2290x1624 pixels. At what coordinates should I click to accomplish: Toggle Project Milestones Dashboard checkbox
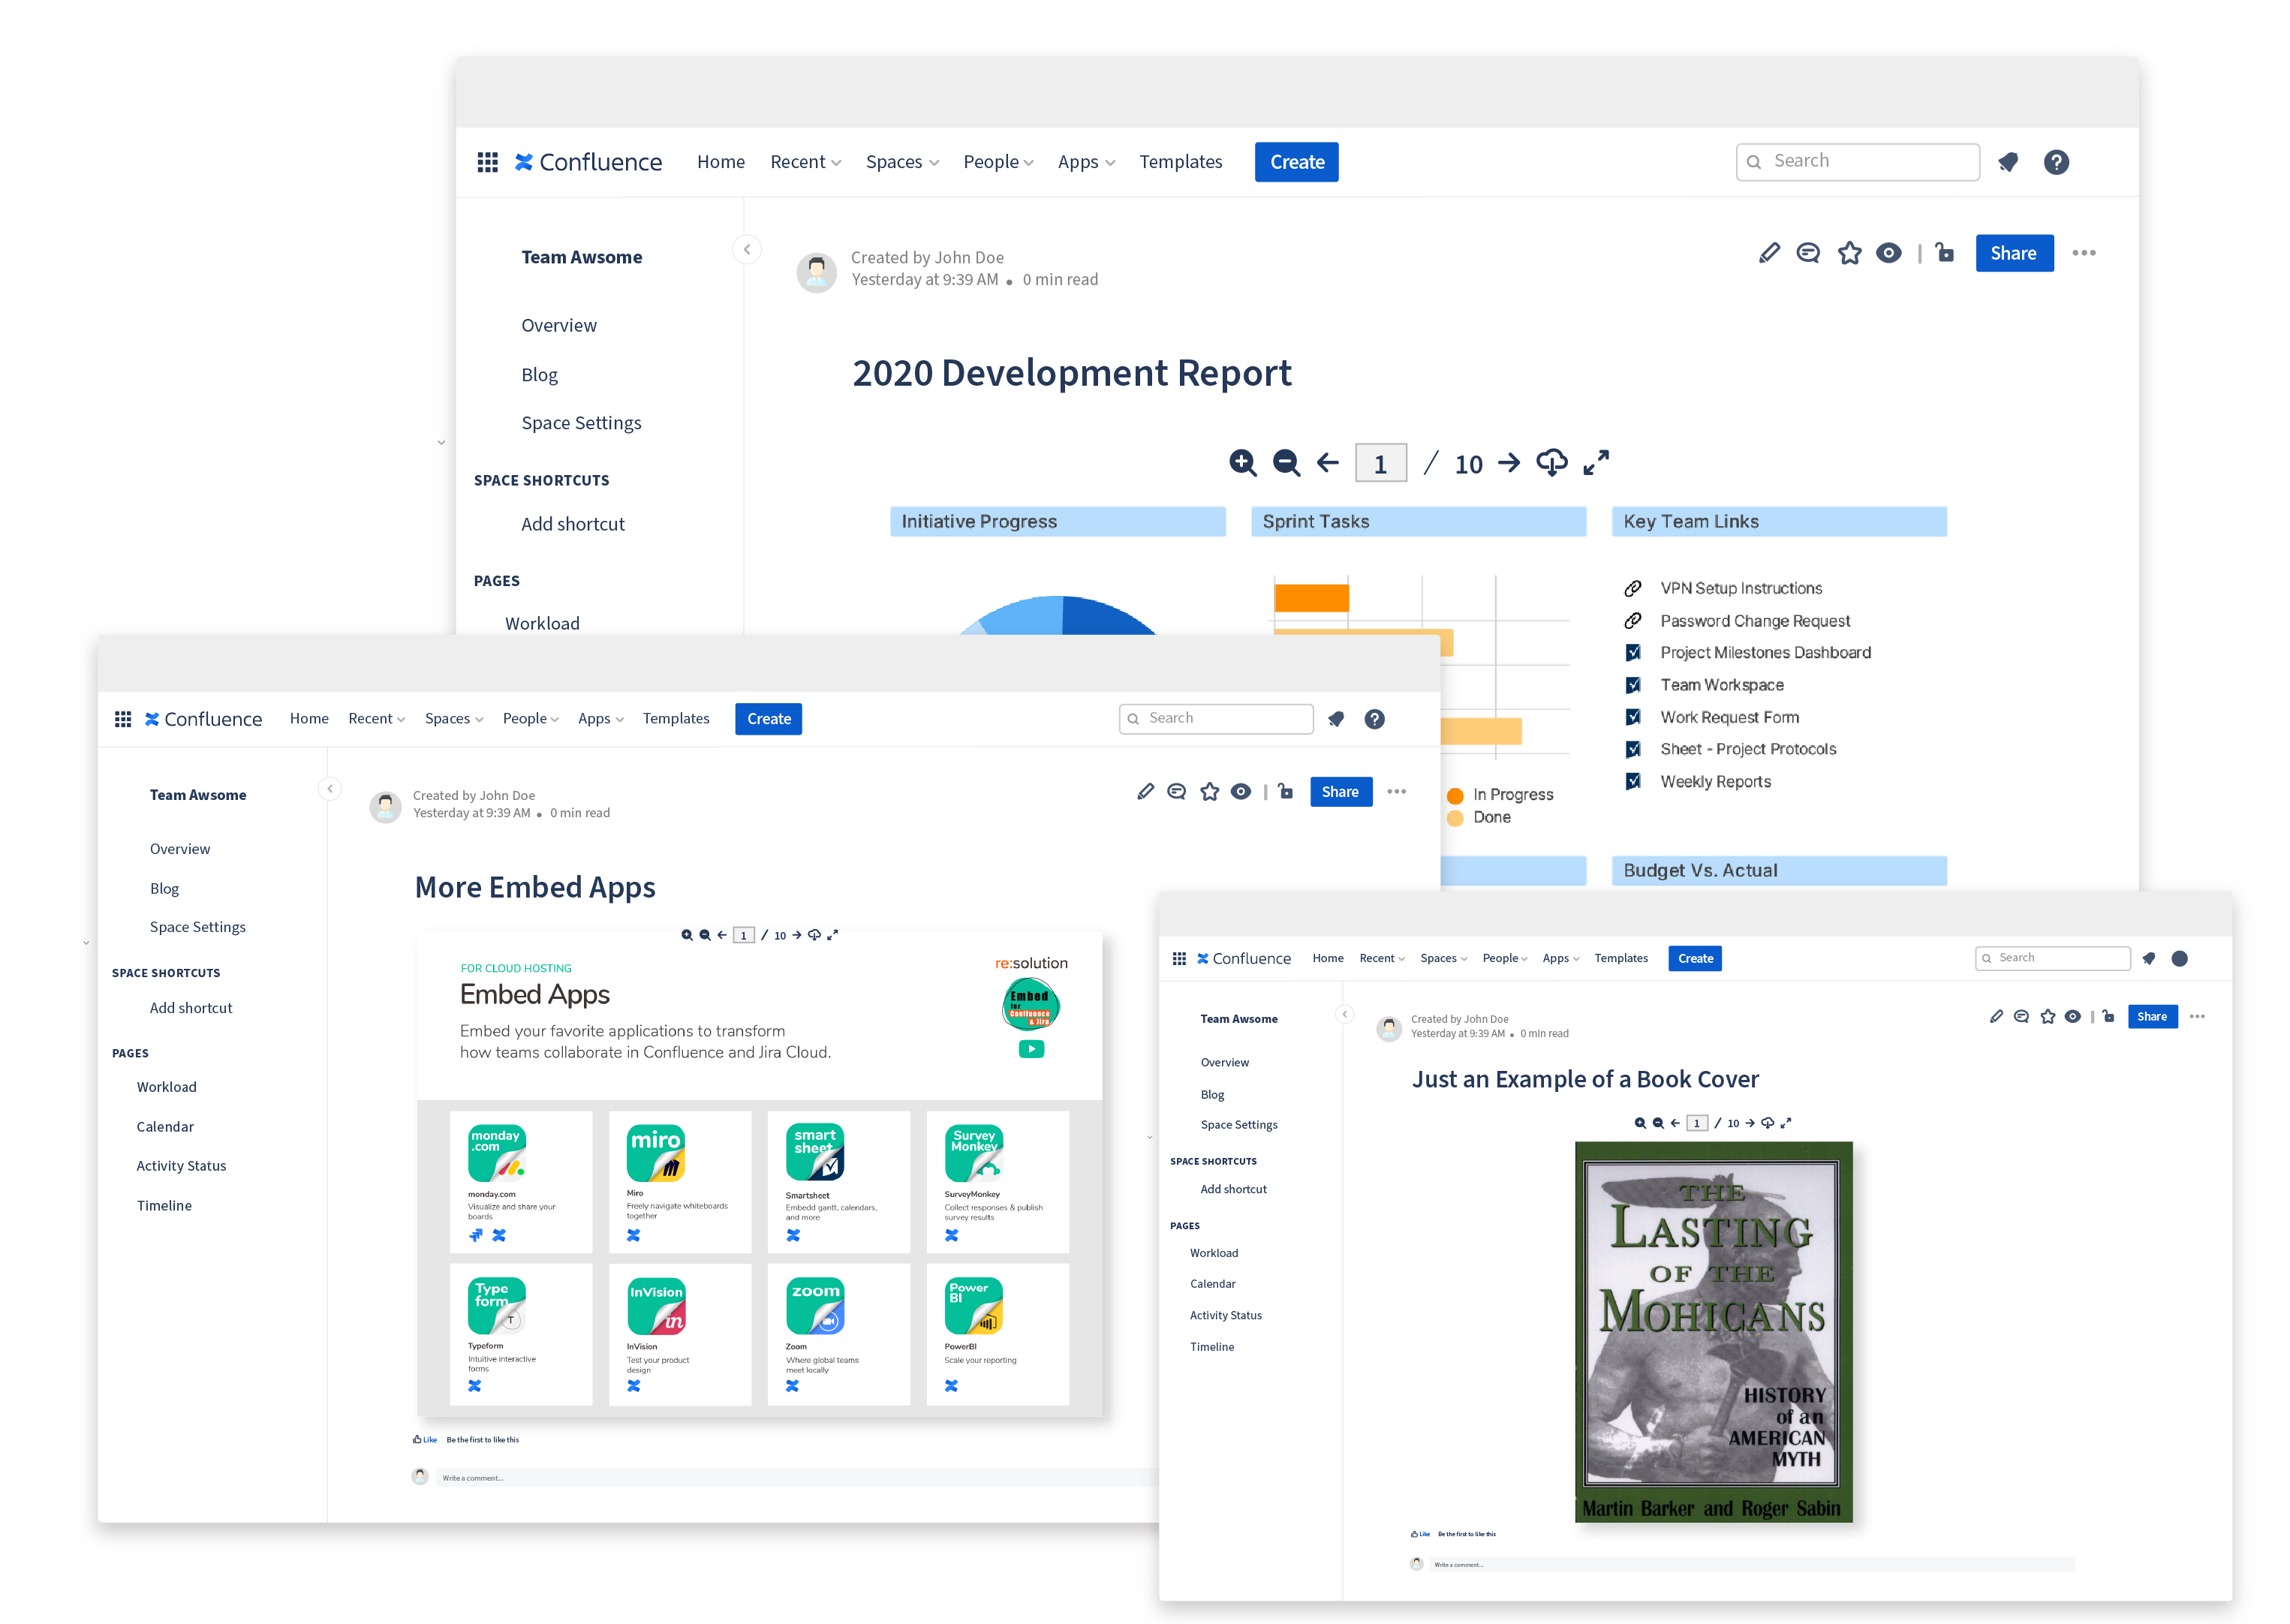1633,653
